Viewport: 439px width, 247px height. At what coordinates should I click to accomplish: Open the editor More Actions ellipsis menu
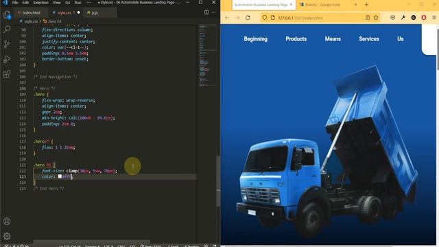[x=214, y=12]
